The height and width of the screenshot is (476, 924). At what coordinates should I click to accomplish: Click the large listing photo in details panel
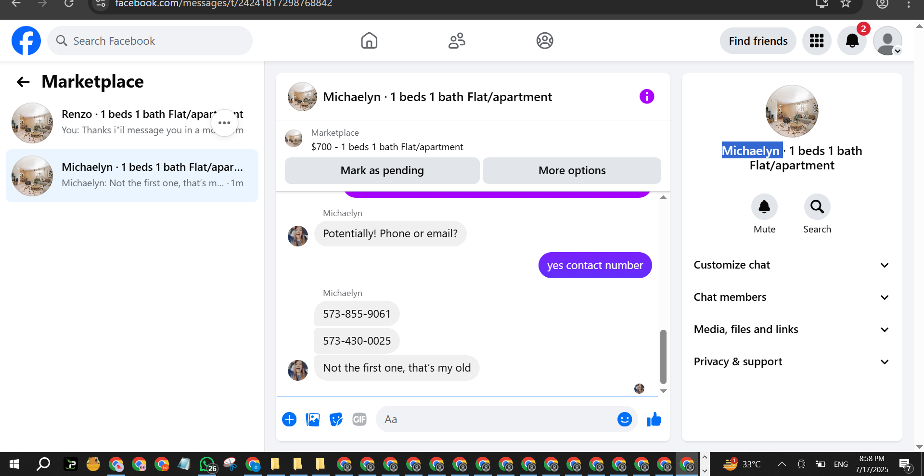pos(792,111)
